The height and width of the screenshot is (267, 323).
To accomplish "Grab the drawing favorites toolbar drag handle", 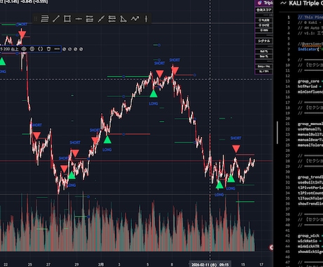I will coord(36,19).
